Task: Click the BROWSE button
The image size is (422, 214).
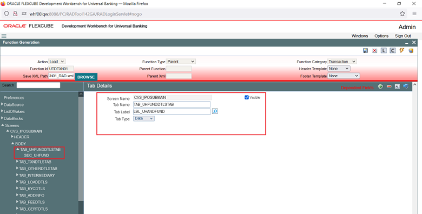Action: pyautogui.click(x=86, y=77)
